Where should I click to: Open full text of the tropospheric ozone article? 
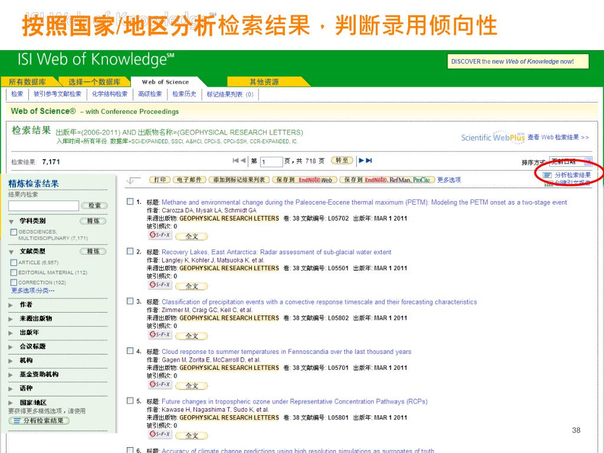coord(192,435)
